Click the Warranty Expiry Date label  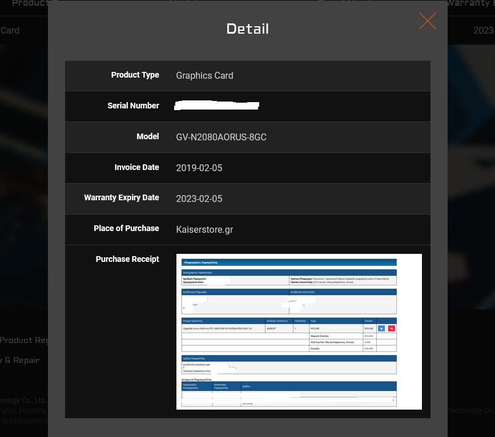[x=122, y=198]
